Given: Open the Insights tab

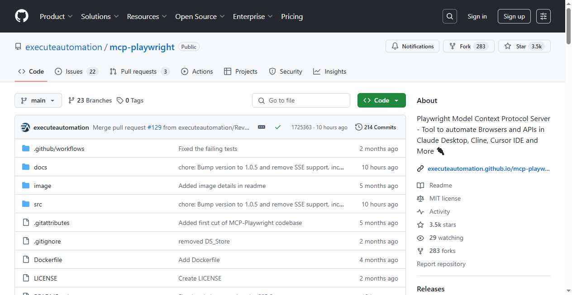Looking at the screenshot, I should pyautogui.click(x=329, y=71).
